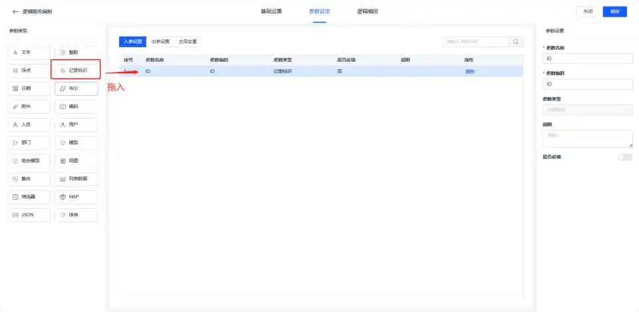Open the disabled 参数类型 dropdown
This screenshot has width=639, height=312.
[x=588, y=110]
